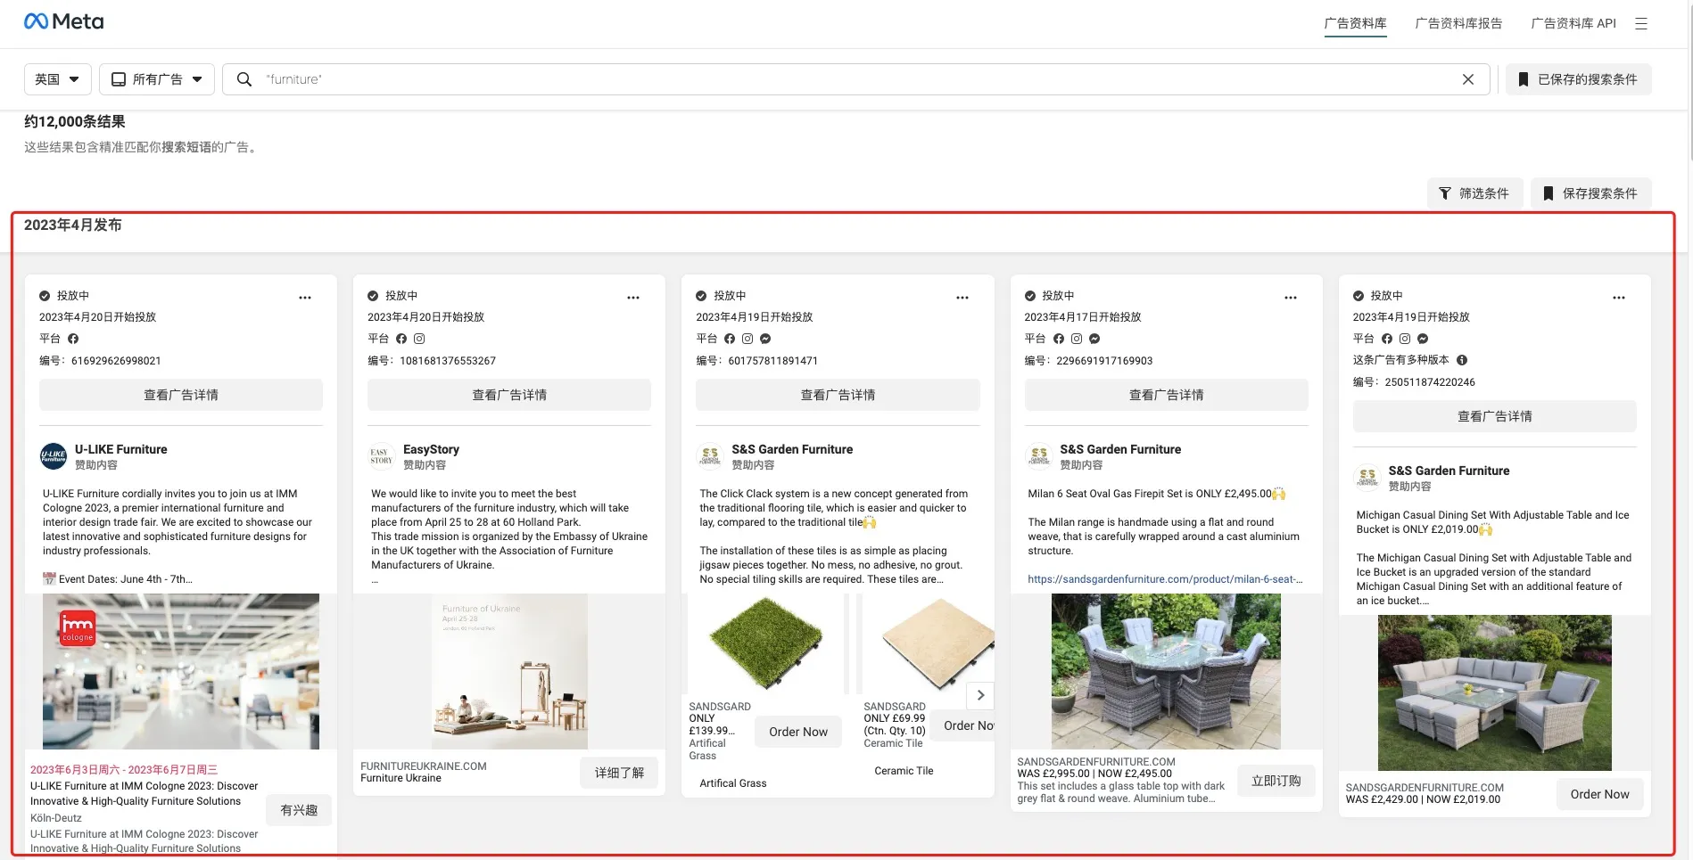Click 立即订购 on Milan firepit ad
This screenshot has width=1693, height=860.
point(1276,781)
